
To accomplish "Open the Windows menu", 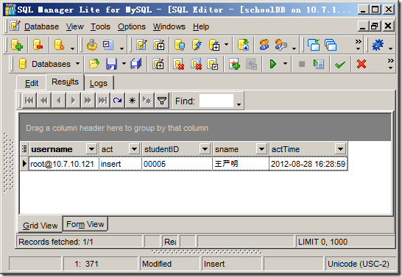I will tap(169, 26).
